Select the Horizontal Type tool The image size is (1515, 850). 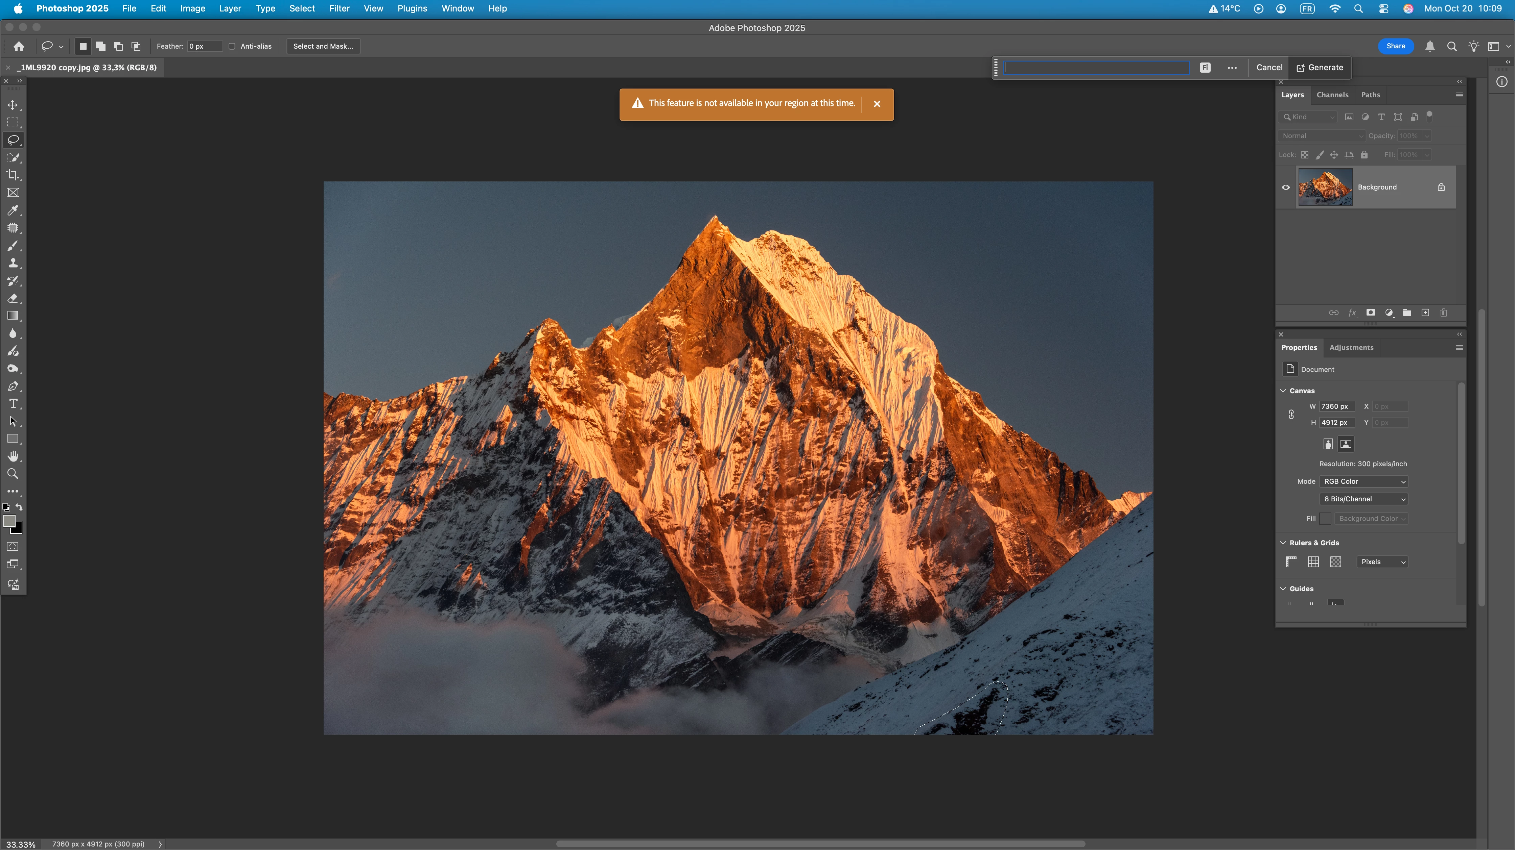click(x=13, y=404)
